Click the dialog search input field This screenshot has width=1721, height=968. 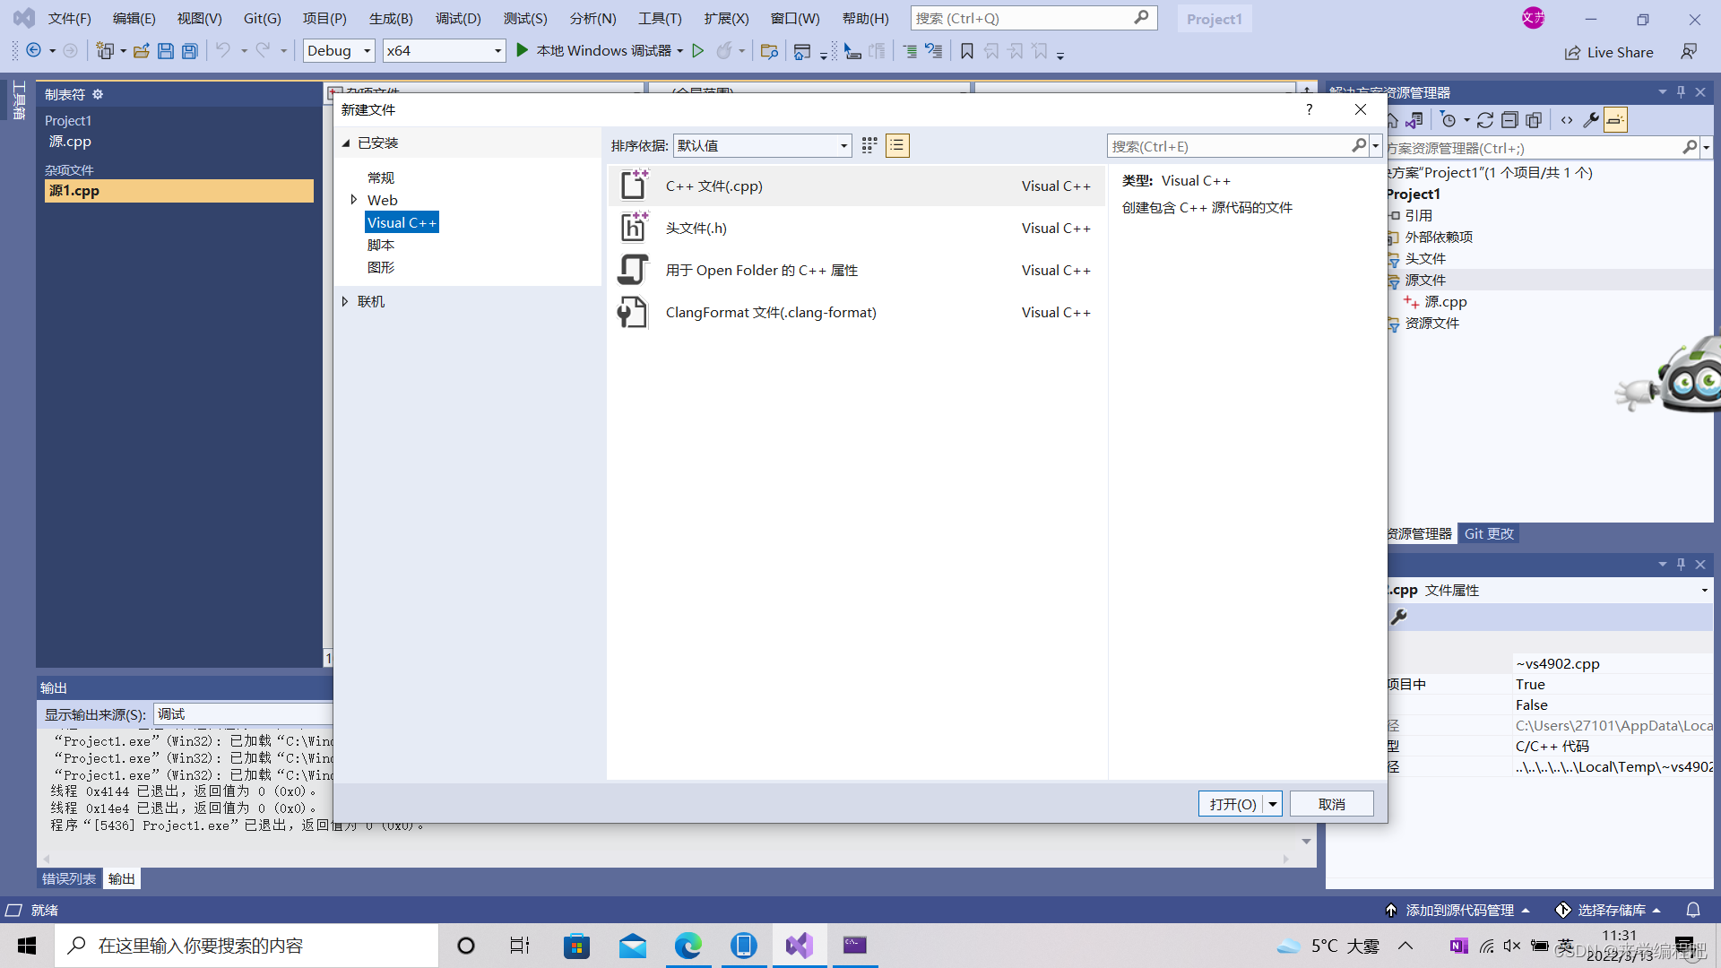(1228, 146)
